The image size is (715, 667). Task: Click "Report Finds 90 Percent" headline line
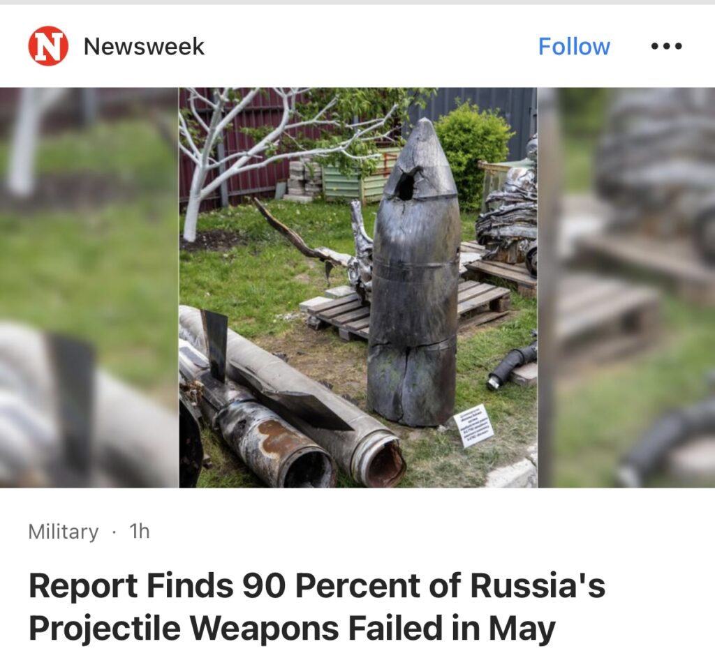[316, 585]
